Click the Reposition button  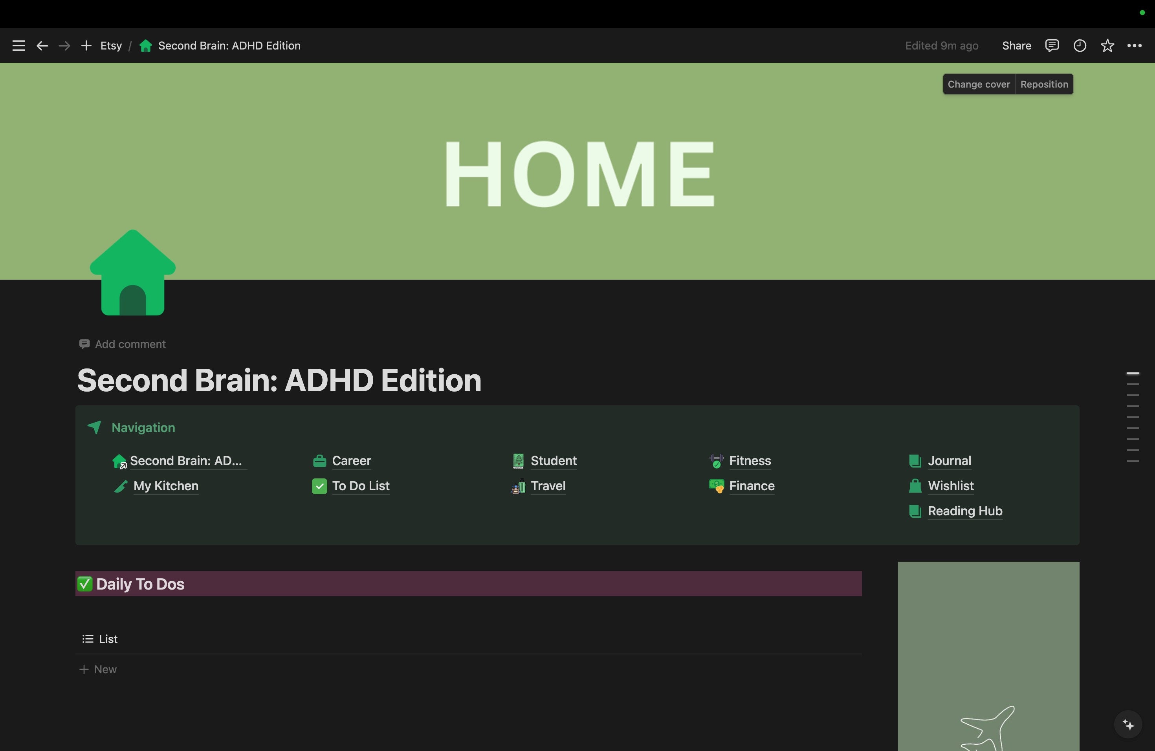(x=1044, y=83)
